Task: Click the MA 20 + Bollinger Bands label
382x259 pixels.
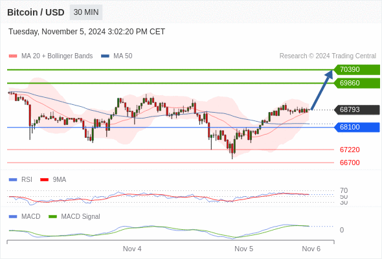Action: [x=57, y=56]
